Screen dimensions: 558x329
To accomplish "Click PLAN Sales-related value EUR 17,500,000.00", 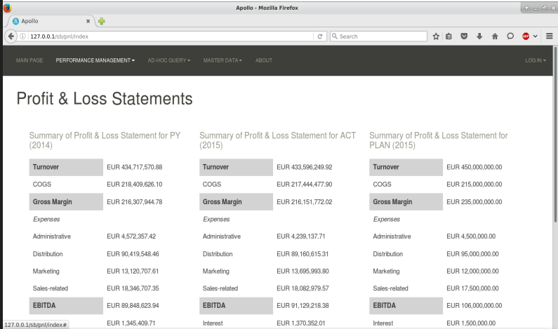I will tap(472, 288).
